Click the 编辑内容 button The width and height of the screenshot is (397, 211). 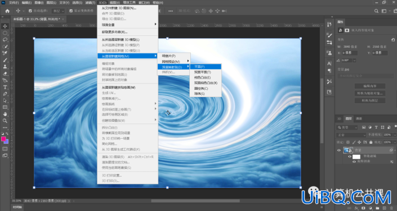point(370,86)
